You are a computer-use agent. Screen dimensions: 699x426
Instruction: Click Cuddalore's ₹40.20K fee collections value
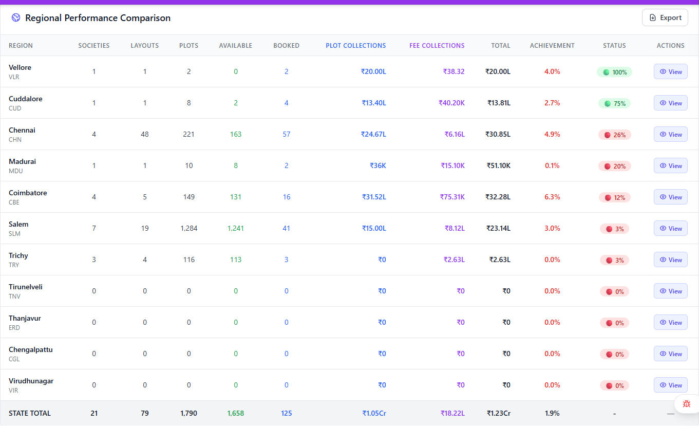(x=451, y=103)
